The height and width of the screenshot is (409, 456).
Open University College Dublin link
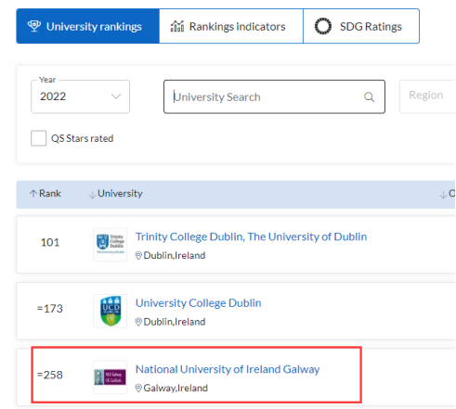(x=199, y=303)
